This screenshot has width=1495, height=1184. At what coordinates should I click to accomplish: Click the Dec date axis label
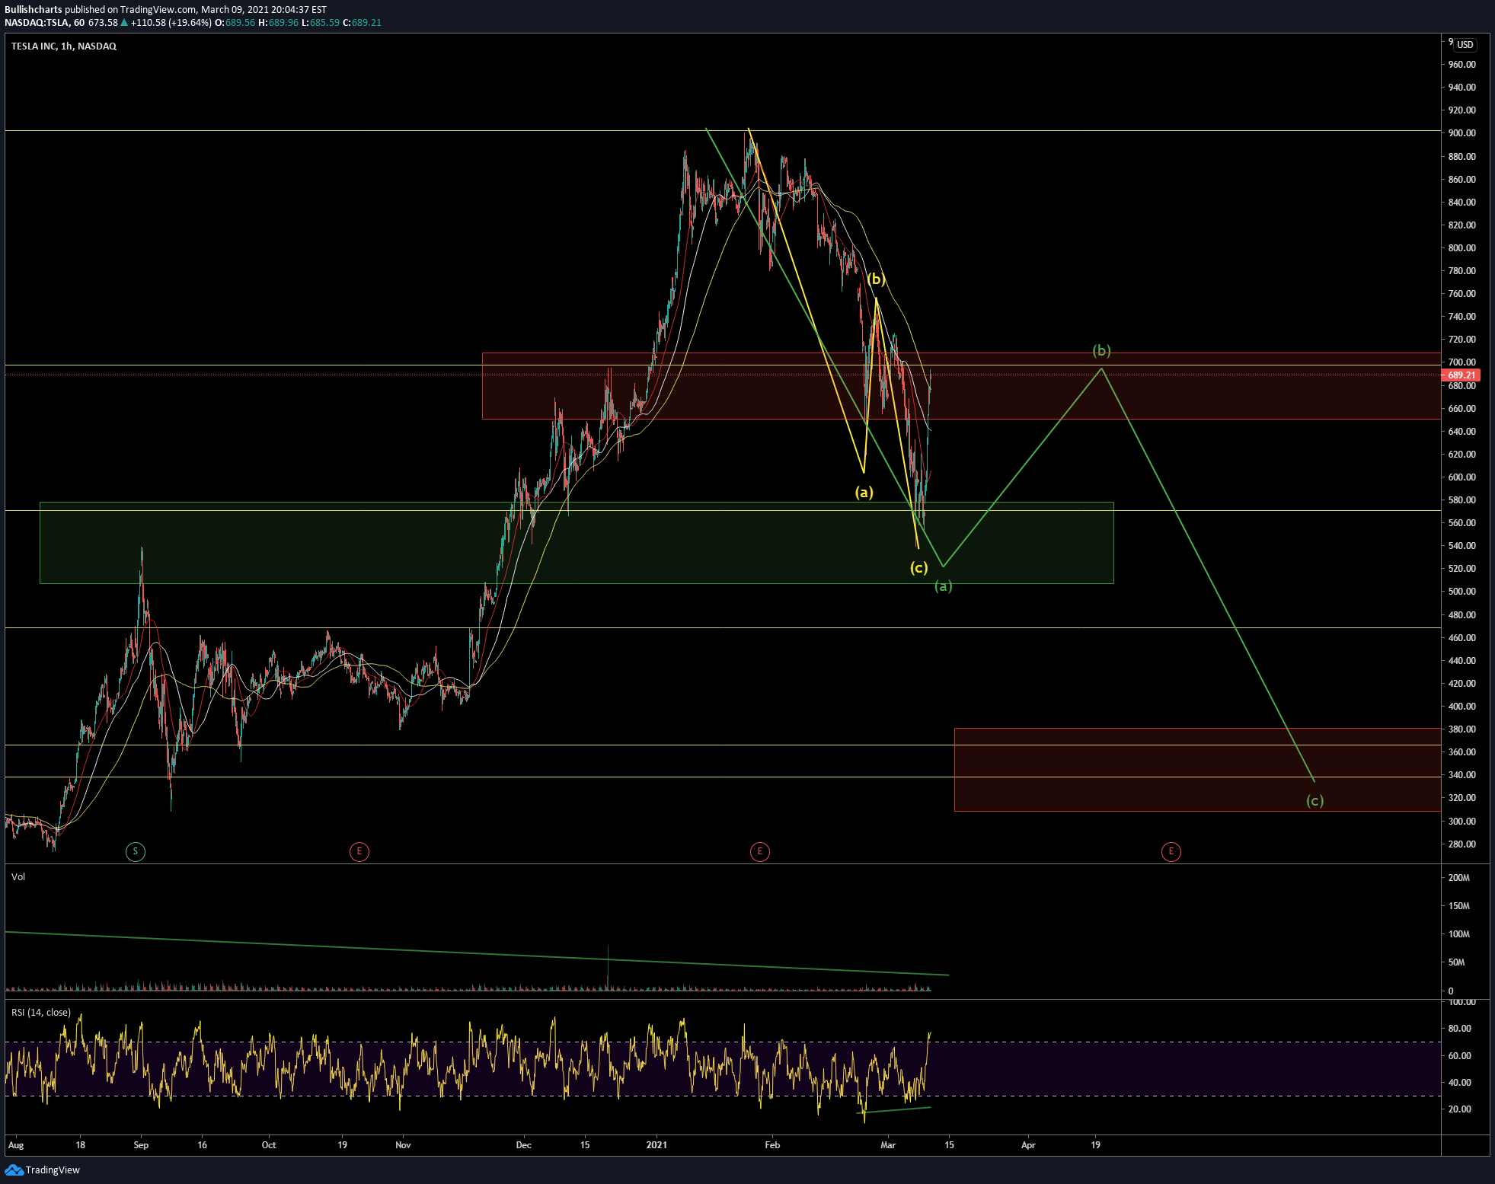click(523, 1144)
